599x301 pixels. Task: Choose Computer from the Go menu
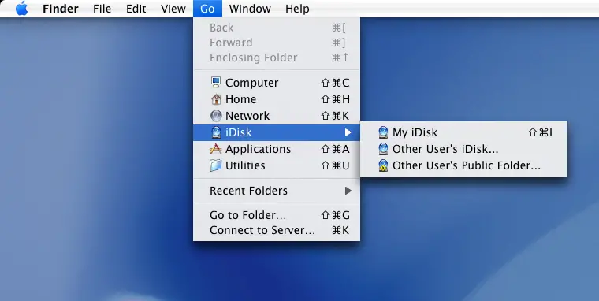277,83
